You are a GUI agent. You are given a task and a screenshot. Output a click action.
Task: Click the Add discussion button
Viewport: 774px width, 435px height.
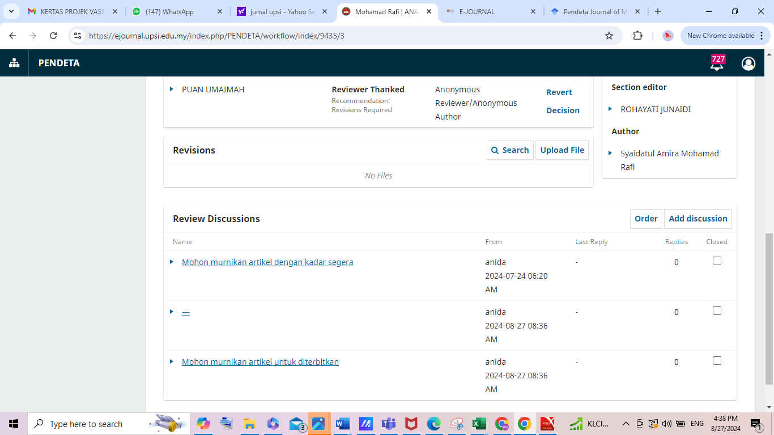point(698,219)
